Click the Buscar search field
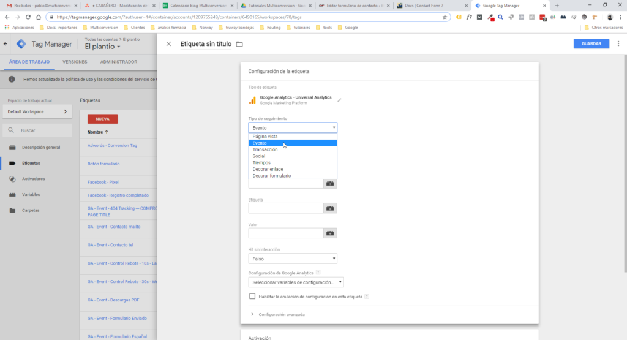627x340 pixels. click(37, 130)
